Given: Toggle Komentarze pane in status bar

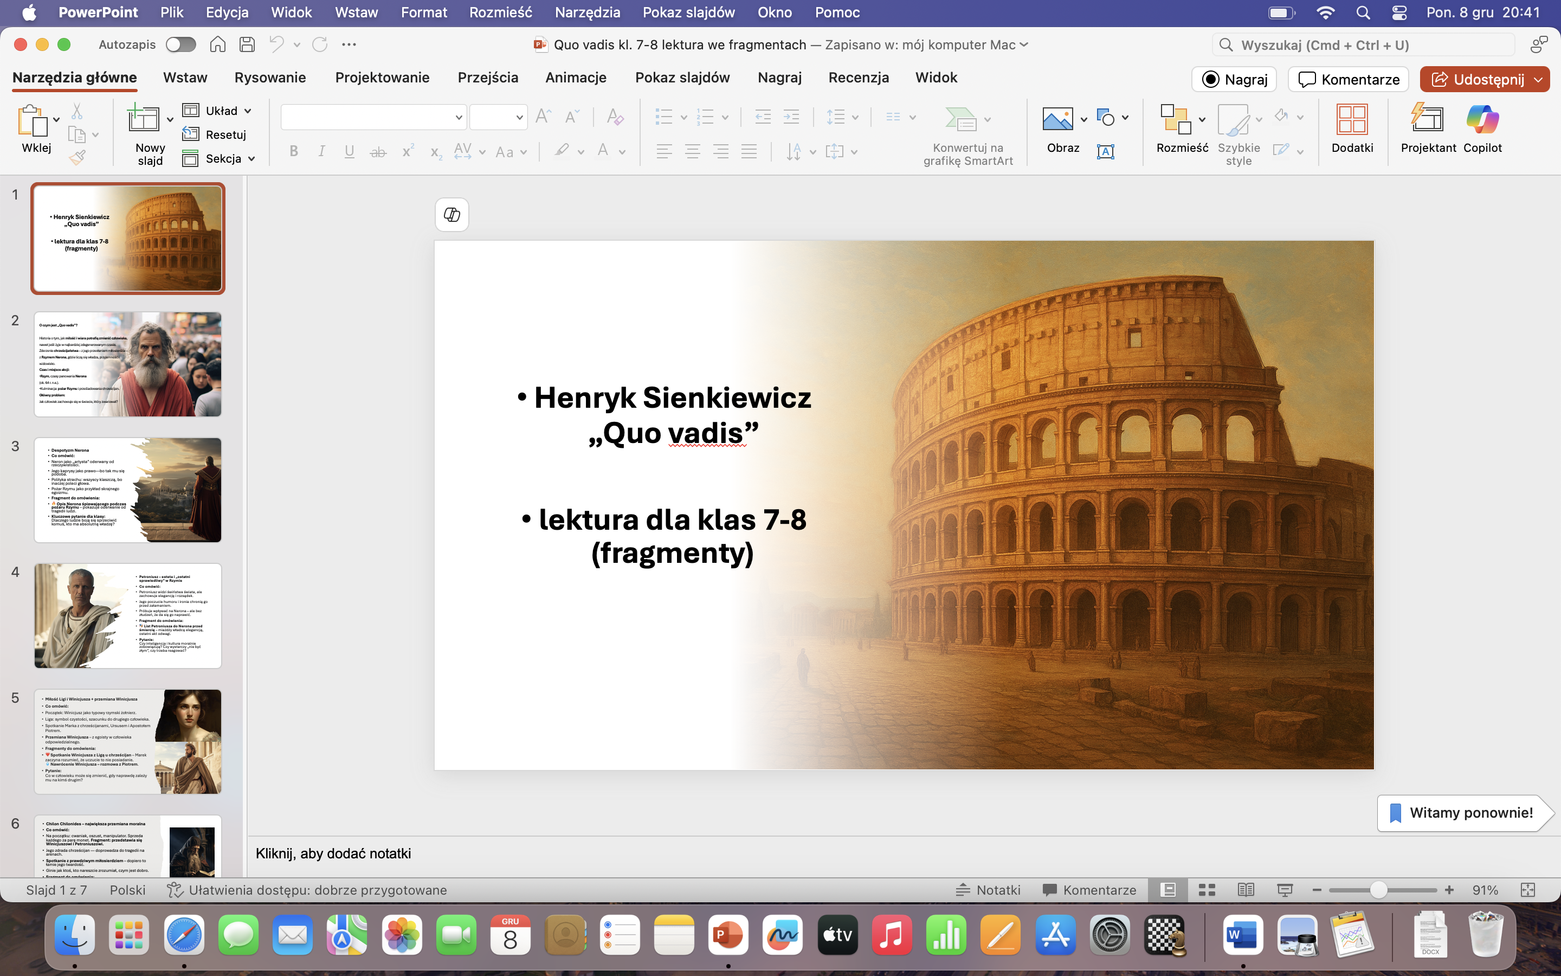Looking at the screenshot, I should click(1089, 890).
